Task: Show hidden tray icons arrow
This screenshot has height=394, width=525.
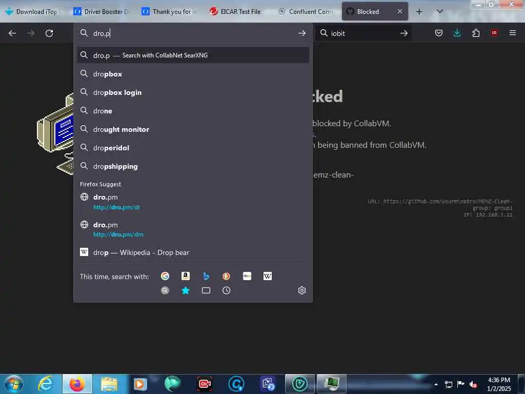Action: pyautogui.click(x=436, y=384)
